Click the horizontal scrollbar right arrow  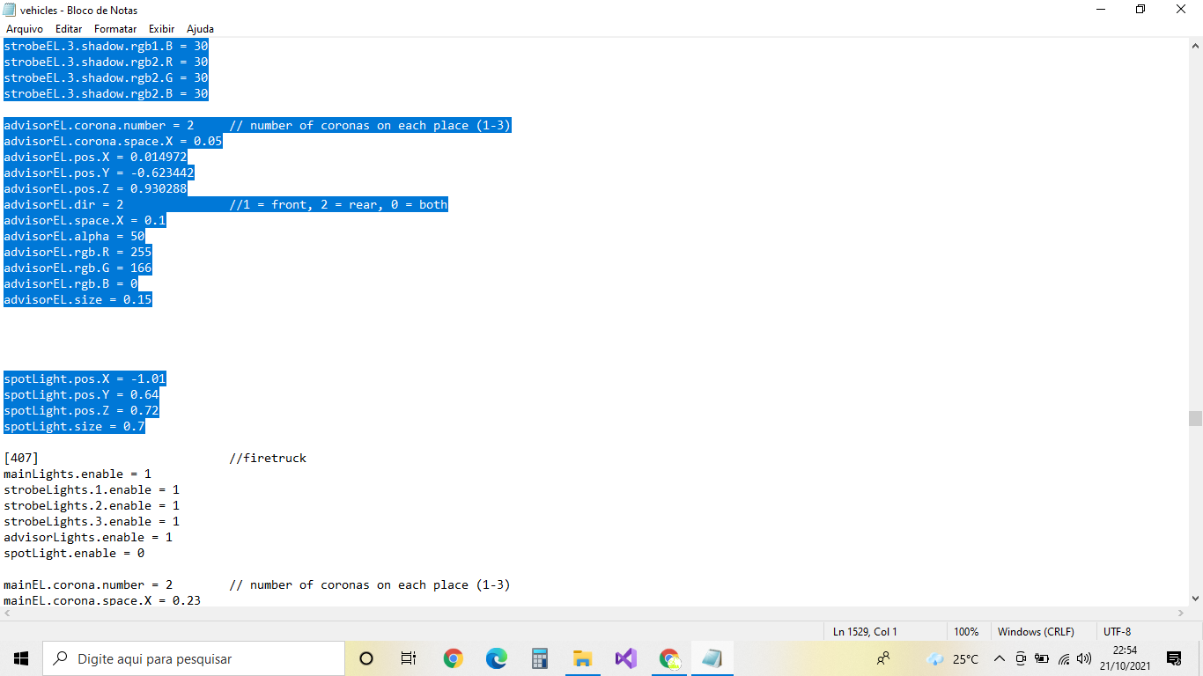(x=1180, y=614)
